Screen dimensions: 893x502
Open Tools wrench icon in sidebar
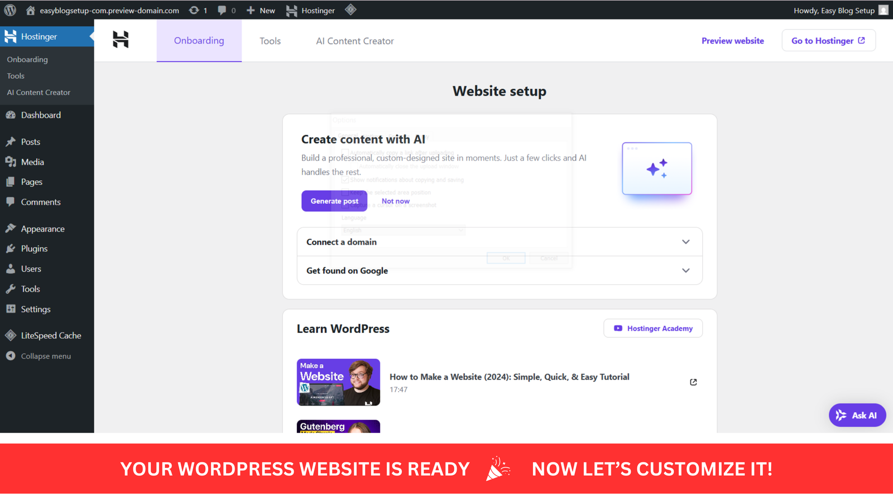tap(11, 288)
